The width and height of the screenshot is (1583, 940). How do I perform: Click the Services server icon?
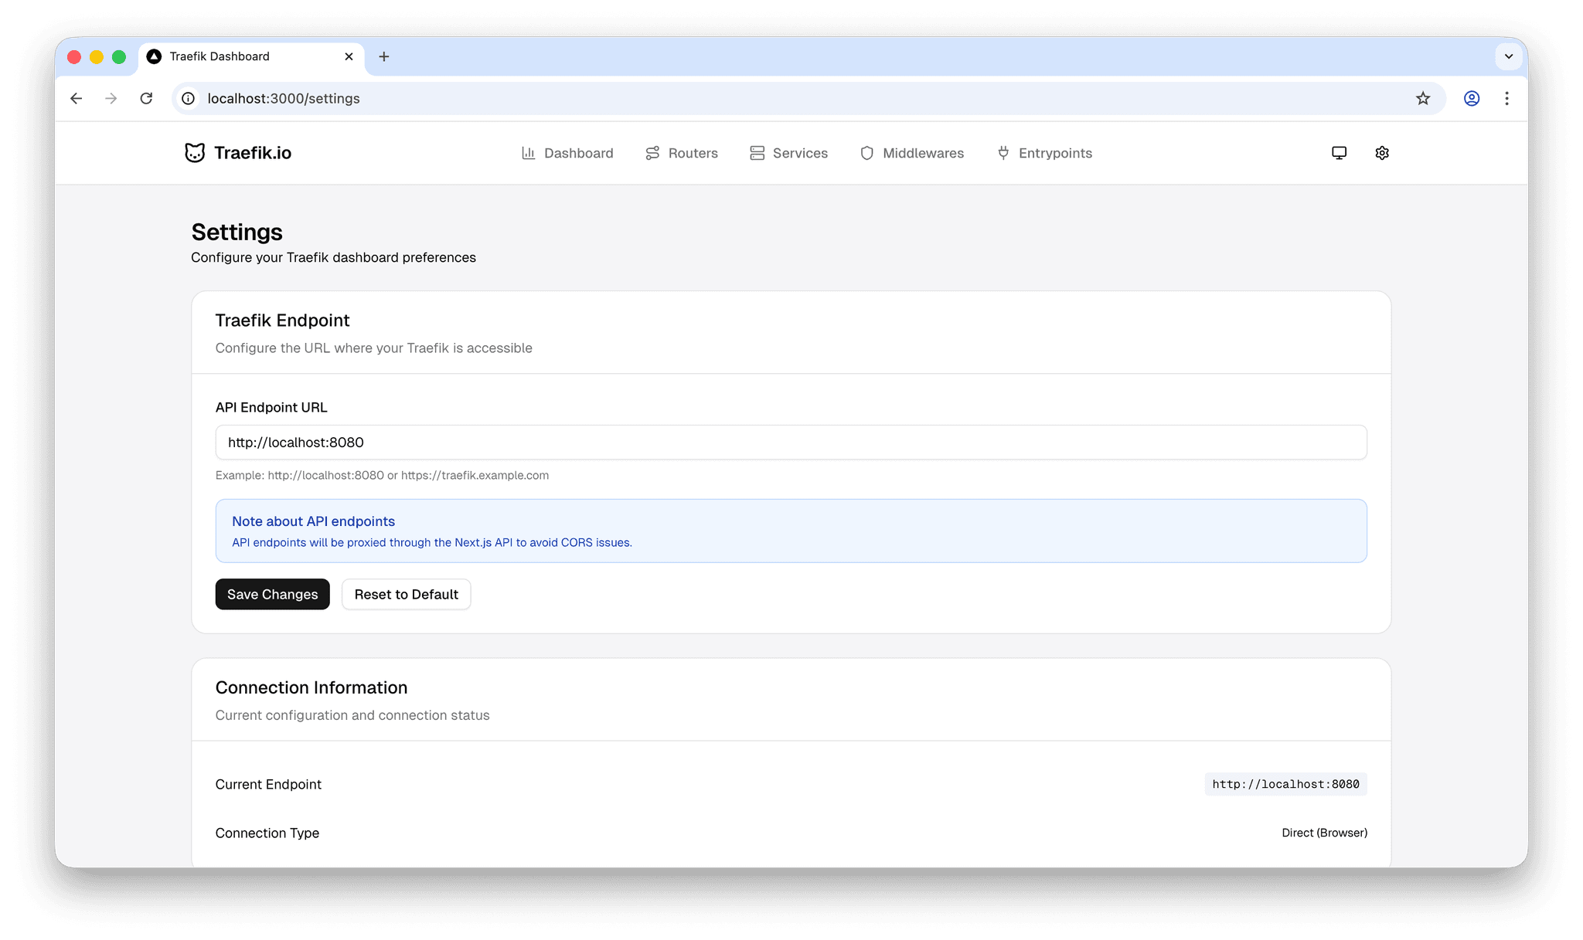[757, 153]
